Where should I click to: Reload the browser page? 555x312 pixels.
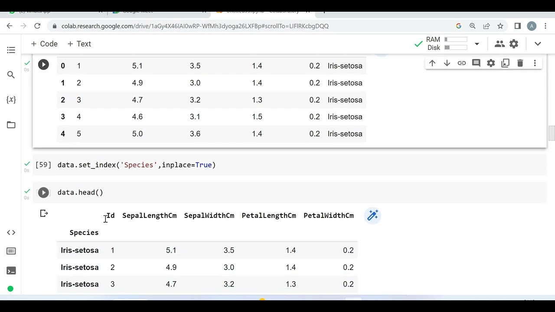point(37,26)
